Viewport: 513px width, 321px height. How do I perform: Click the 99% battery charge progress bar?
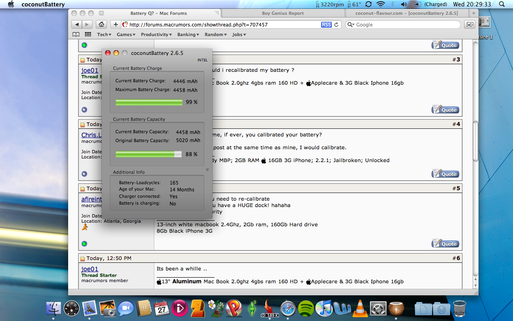pyautogui.click(x=149, y=102)
